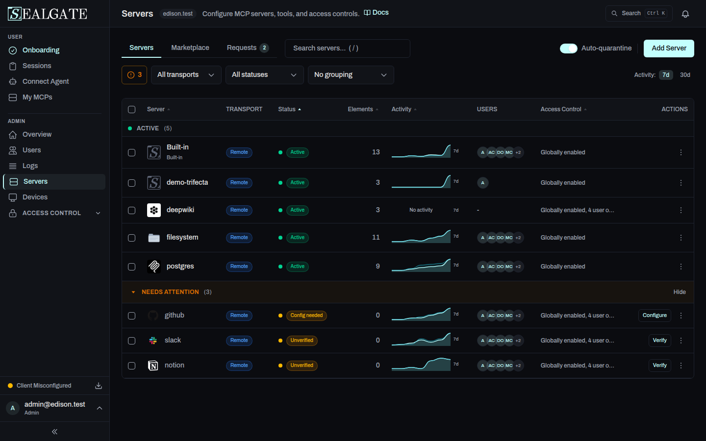
Task: Open actions menu for postgres server
Action: [x=681, y=267]
